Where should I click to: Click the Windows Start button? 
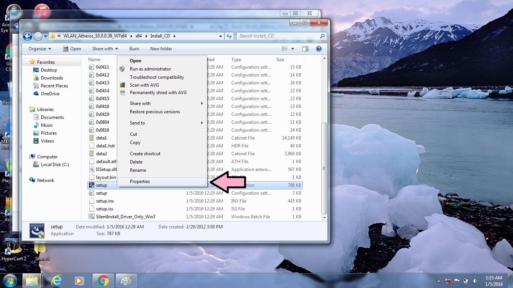(10, 280)
